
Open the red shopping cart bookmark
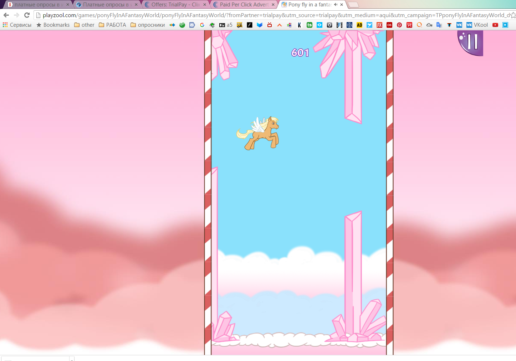pos(409,25)
